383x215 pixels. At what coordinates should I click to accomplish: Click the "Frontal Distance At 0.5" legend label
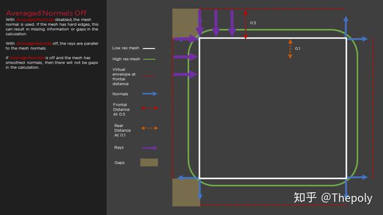[x=121, y=109]
